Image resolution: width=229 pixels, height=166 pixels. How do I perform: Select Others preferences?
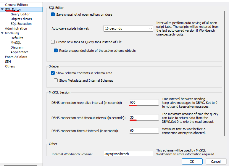click(x=10, y=66)
